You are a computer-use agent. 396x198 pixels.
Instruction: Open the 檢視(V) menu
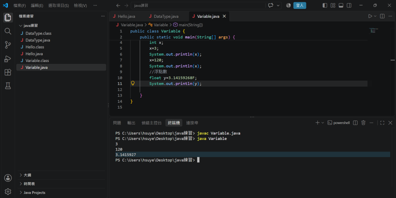(80, 5)
